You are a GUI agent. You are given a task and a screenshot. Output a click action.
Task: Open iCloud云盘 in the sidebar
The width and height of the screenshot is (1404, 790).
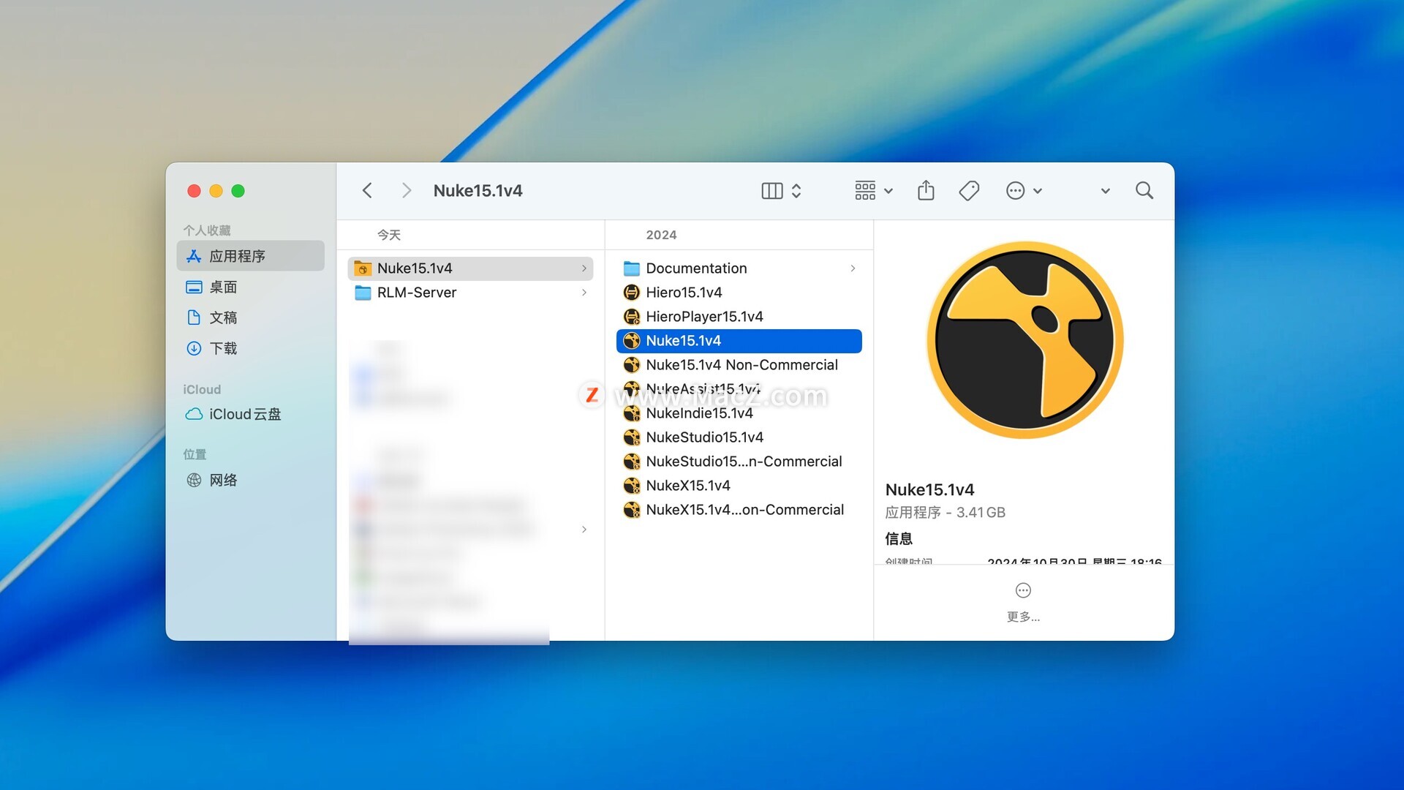[251, 414]
